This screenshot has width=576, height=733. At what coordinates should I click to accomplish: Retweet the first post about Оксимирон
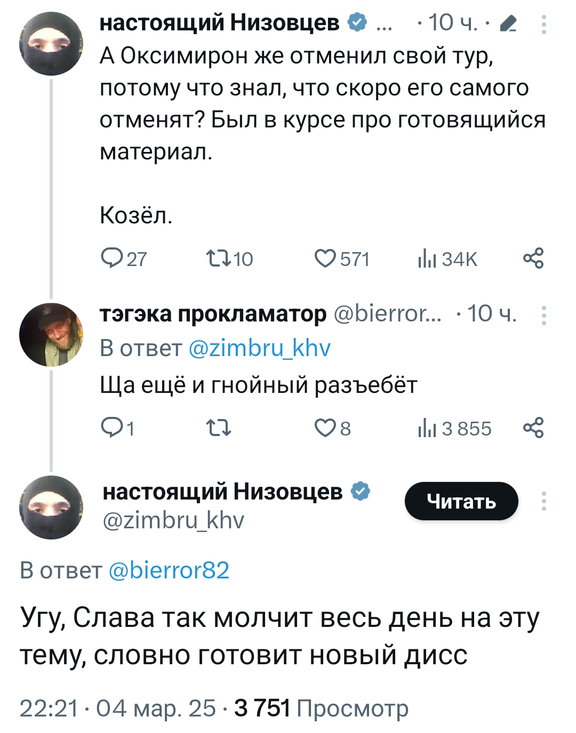point(218,259)
